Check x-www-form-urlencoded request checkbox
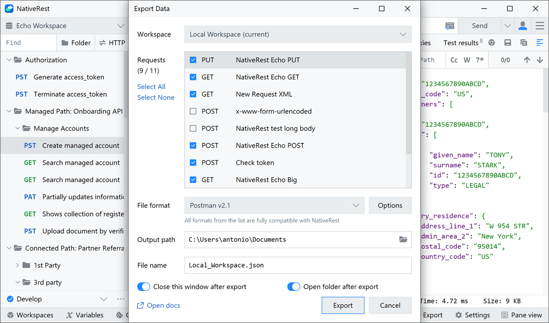Image resolution: width=549 pixels, height=323 pixels. click(193, 111)
